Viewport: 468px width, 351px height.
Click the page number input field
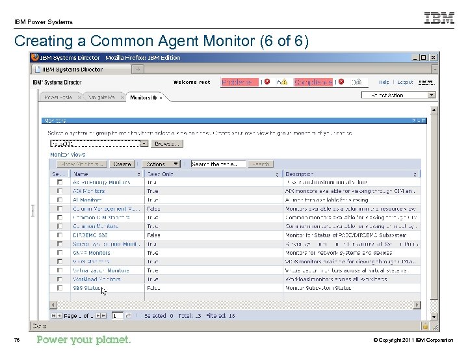pyautogui.click(x=117, y=315)
